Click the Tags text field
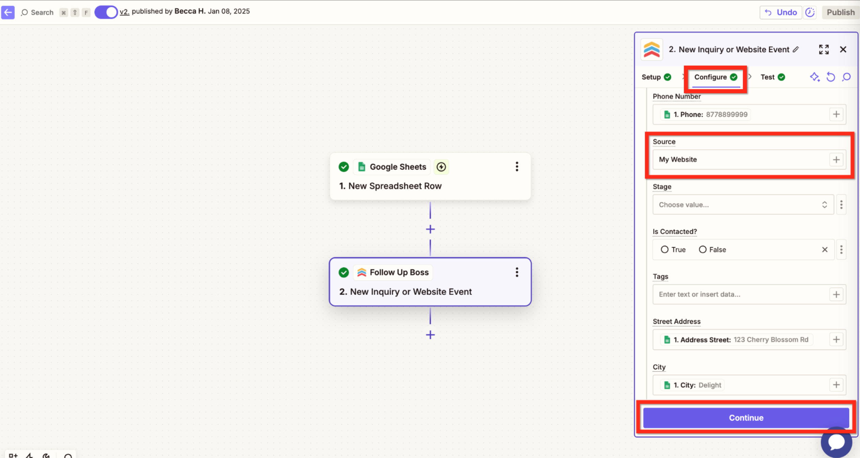Image resolution: width=860 pixels, height=458 pixels. (749, 294)
